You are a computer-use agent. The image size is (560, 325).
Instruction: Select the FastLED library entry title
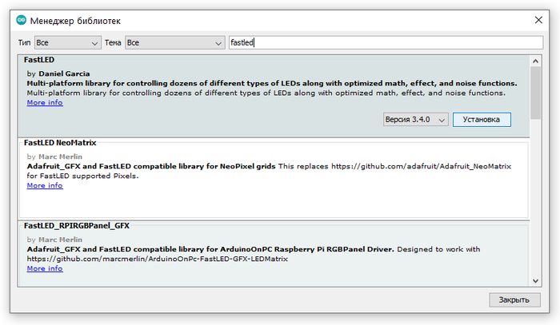[39, 60]
